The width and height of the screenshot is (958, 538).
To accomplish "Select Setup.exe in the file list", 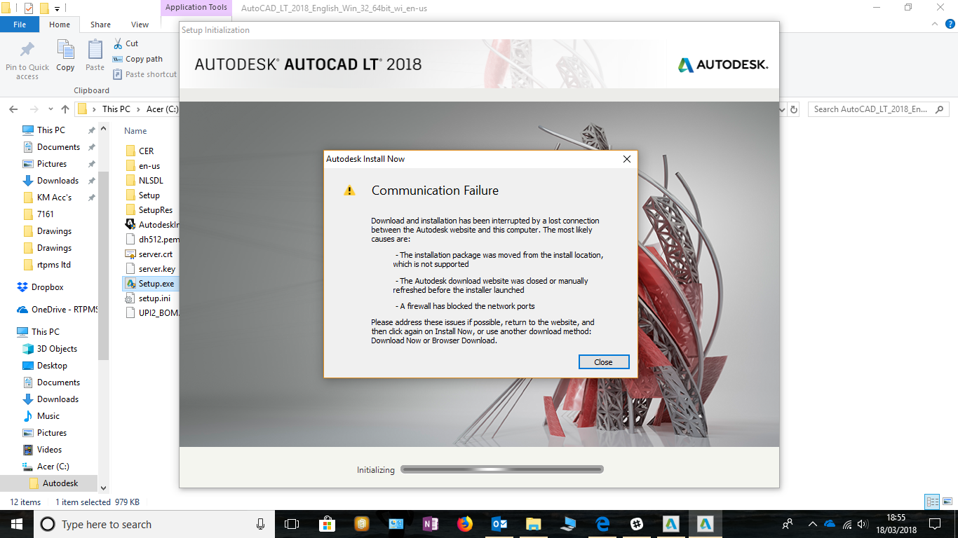I will click(156, 284).
